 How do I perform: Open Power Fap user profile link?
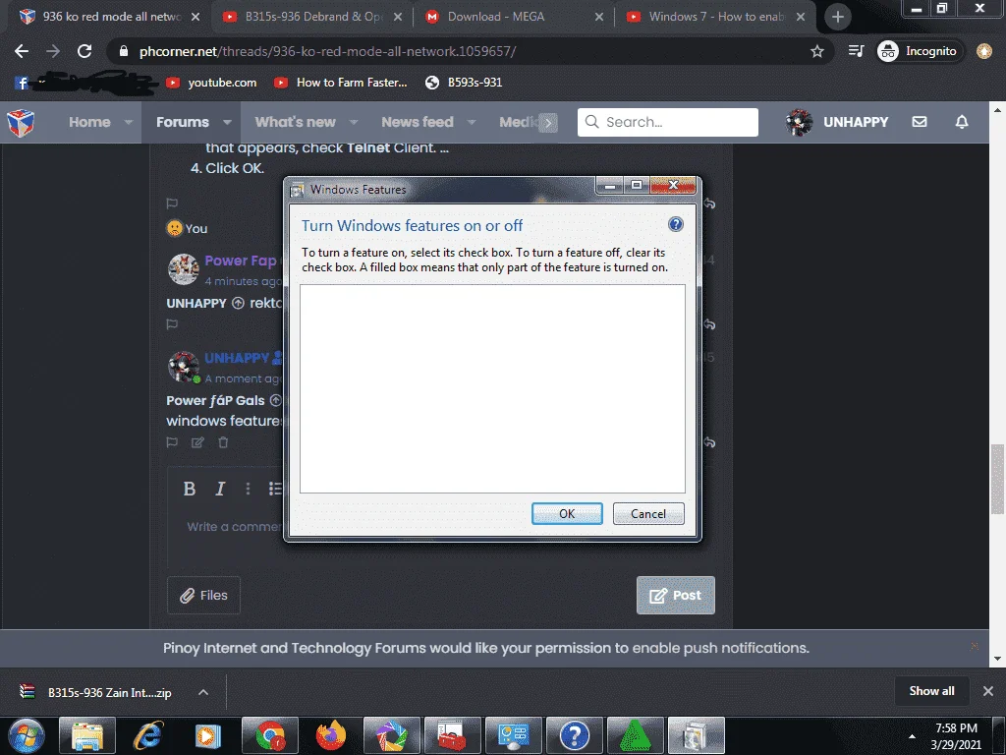tap(241, 261)
